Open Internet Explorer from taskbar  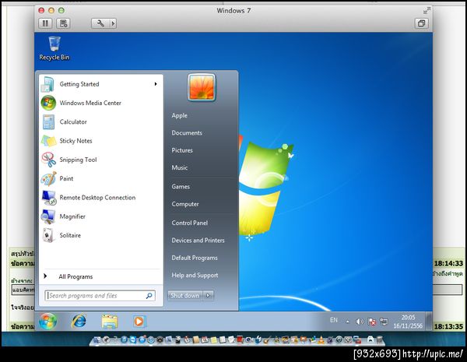tap(79, 322)
